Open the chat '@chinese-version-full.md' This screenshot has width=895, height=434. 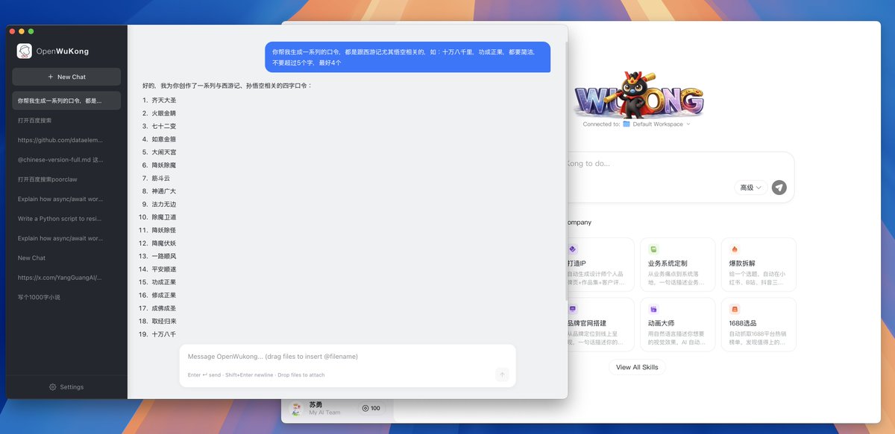pos(66,159)
